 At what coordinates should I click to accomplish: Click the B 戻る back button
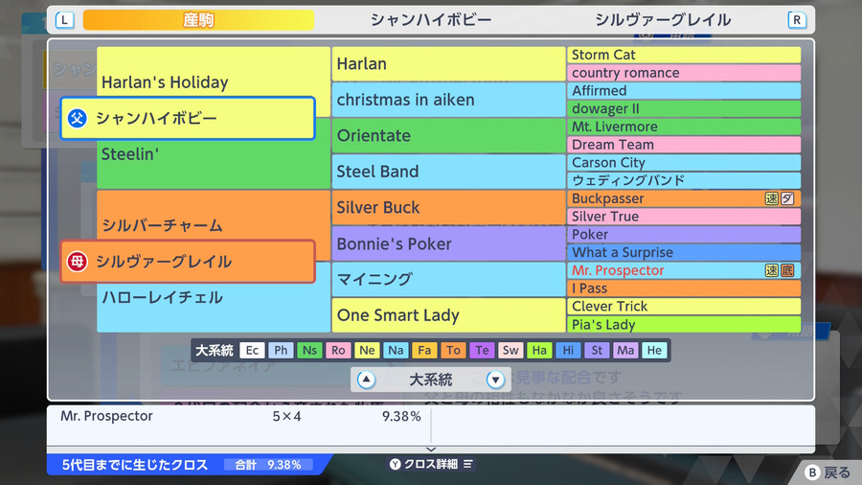(x=828, y=473)
